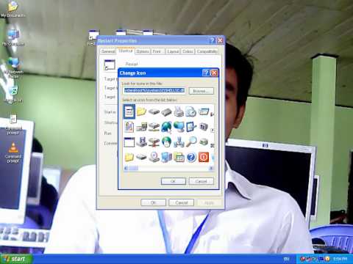
Task: Cancel the Change Icon dialog
Action: tap(202, 181)
